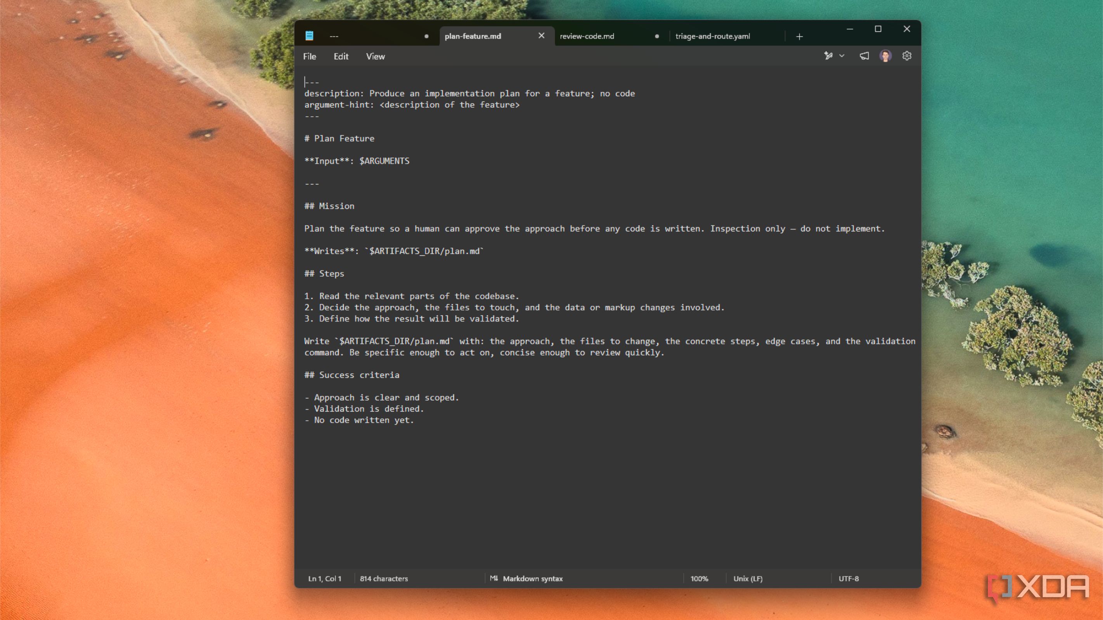Viewport: 1103px width, 620px height.
Task: Click unsaved dot on review-code.md tab
Action: point(657,36)
